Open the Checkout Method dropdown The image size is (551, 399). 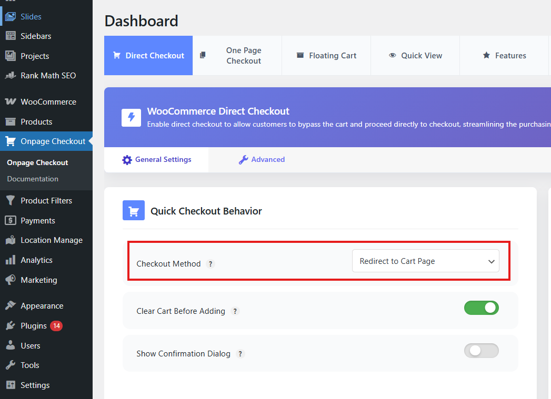click(x=425, y=261)
